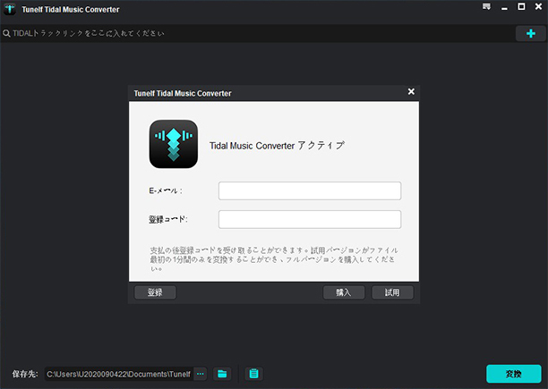This screenshot has height=389, width=548.
Task: Click the Tunelf app logo in title bar
Action: point(10,9)
